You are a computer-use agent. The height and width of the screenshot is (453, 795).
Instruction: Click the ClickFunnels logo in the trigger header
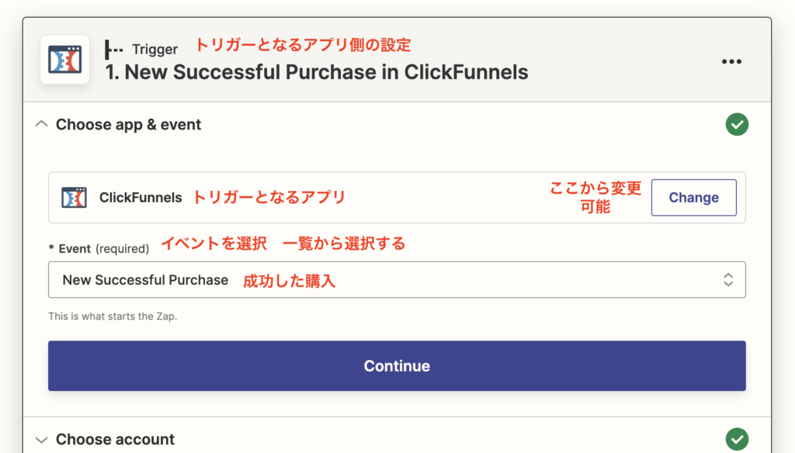65,60
